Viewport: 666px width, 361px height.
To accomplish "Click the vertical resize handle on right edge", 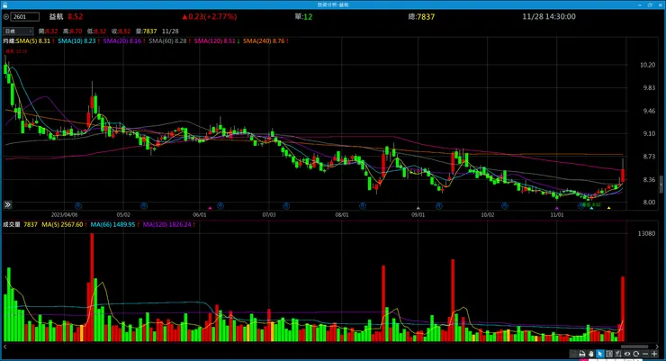I will [x=661, y=185].
